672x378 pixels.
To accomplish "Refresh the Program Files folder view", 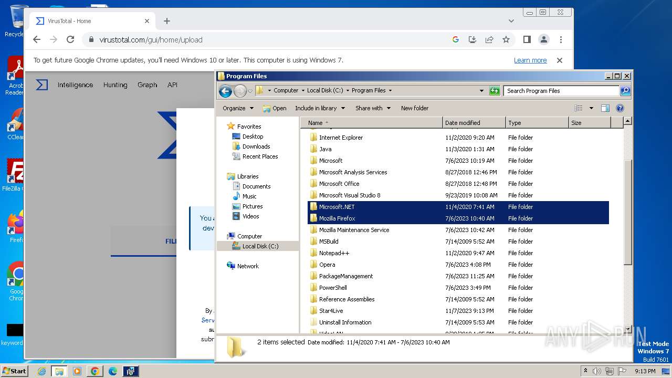I will (x=495, y=91).
